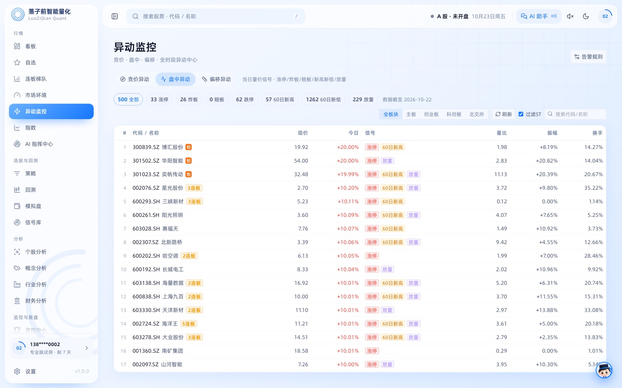Mute sound using the speaker icon
The image size is (622, 388).
[570, 16]
